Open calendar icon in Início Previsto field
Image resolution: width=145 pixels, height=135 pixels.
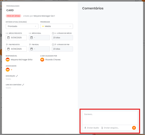pos(8,37)
